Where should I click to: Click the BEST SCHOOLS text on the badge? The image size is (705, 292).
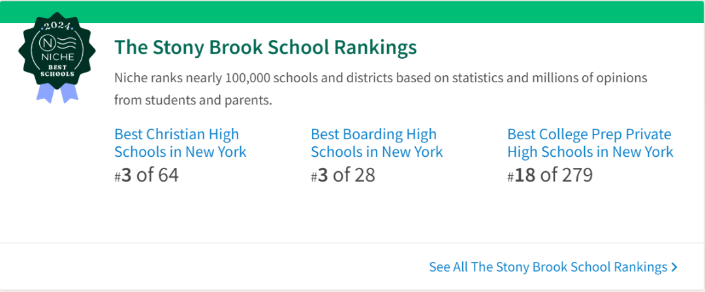[57, 71]
